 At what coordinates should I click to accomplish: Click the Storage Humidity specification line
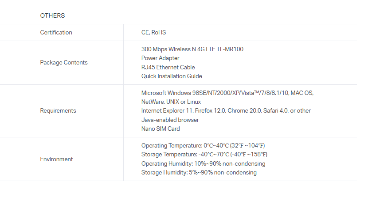point(199,172)
